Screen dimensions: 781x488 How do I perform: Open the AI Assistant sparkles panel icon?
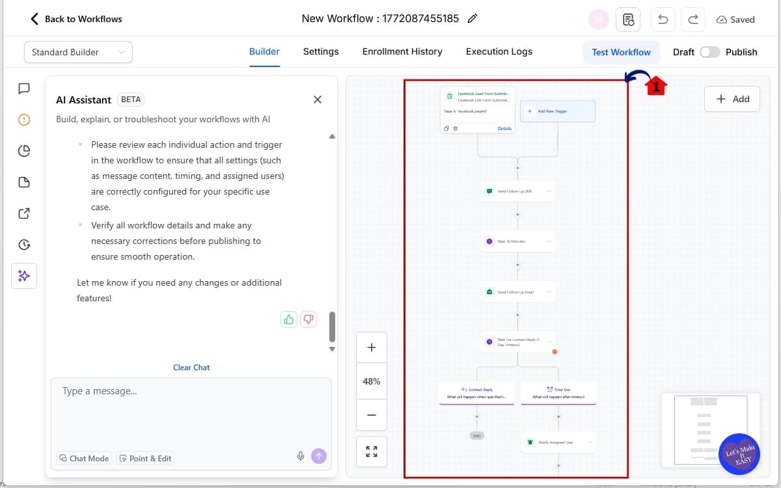click(x=24, y=275)
